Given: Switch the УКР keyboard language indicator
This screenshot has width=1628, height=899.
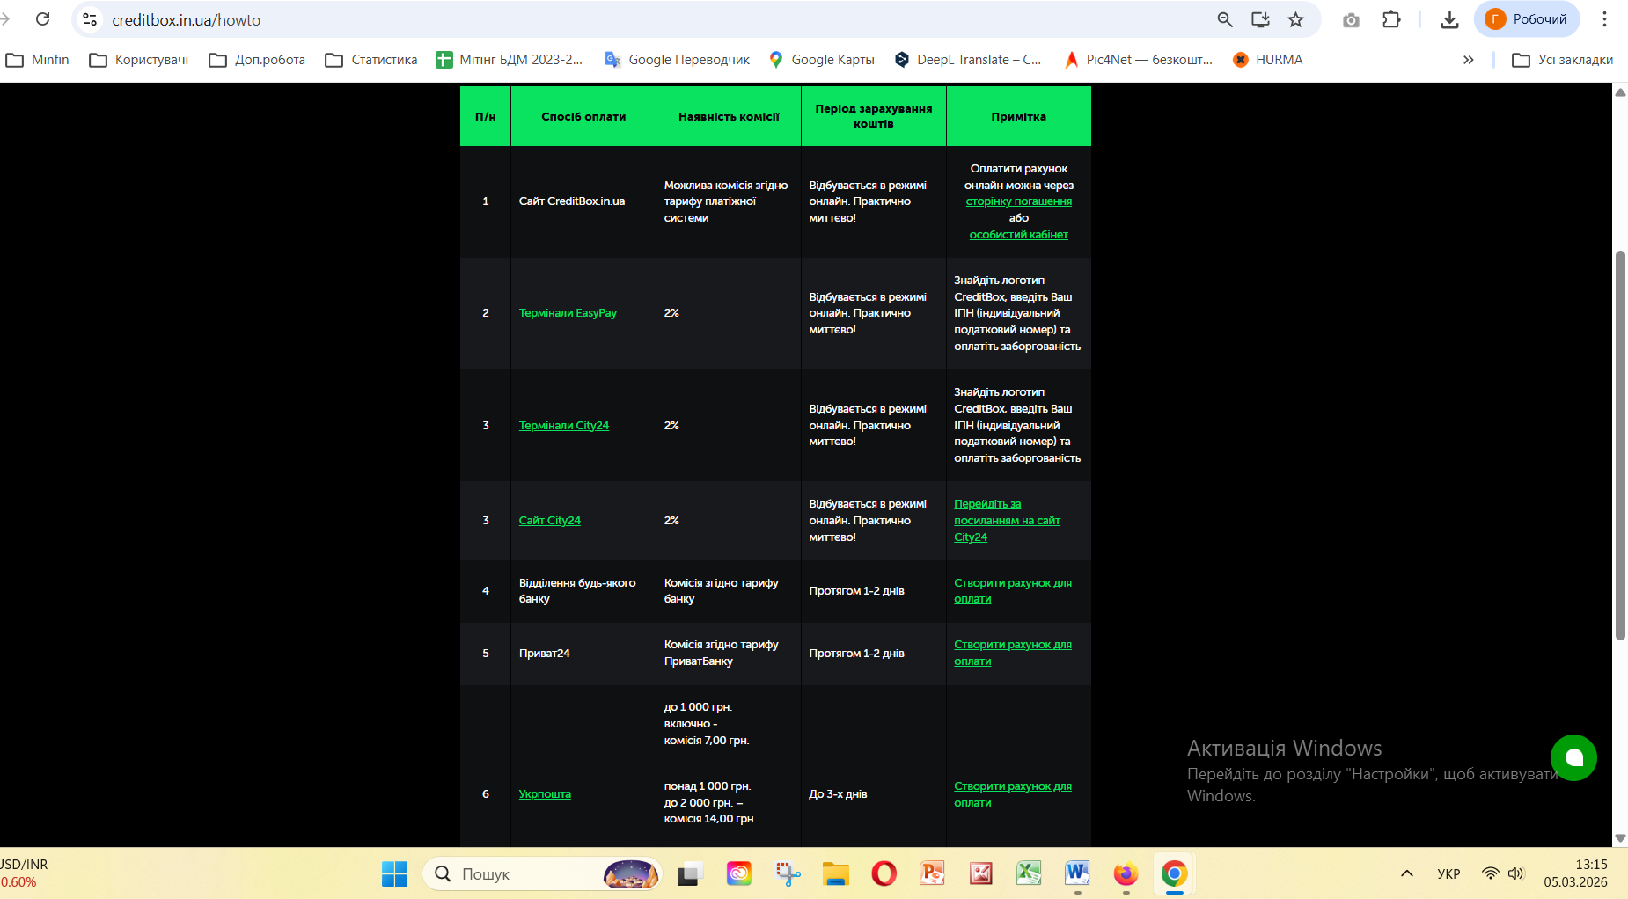Looking at the screenshot, I should 1448,873.
